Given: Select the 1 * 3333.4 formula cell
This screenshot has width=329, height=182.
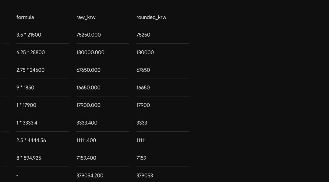Looking at the screenshot, I should (x=27, y=123).
